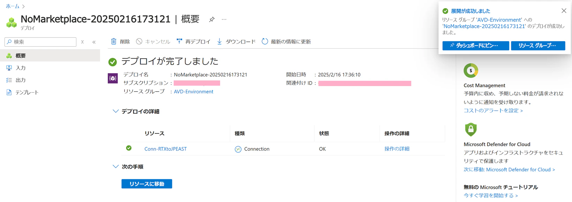
Task: Click コストのアラートを設定 link
Action: point(493,110)
